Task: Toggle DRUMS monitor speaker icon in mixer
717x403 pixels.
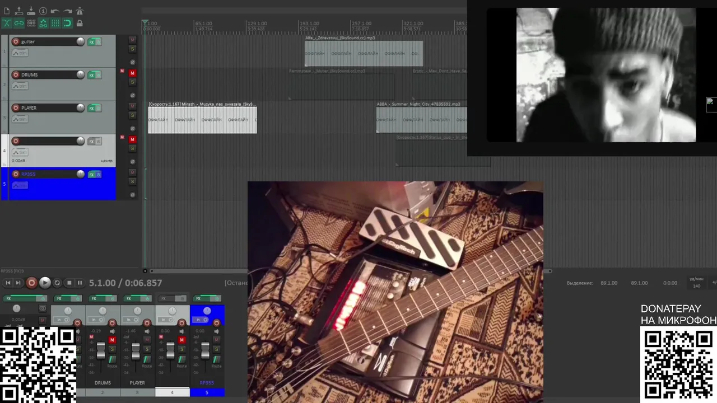Action: (112, 331)
